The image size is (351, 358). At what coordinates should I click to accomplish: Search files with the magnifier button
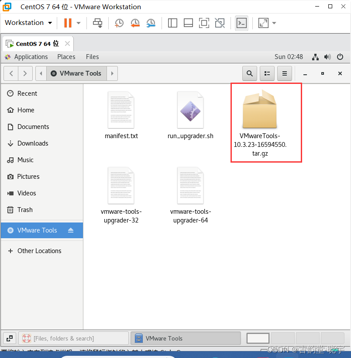(x=250, y=73)
